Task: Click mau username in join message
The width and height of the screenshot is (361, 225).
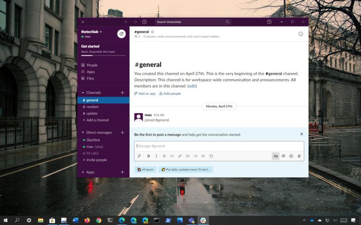Action: (x=148, y=115)
